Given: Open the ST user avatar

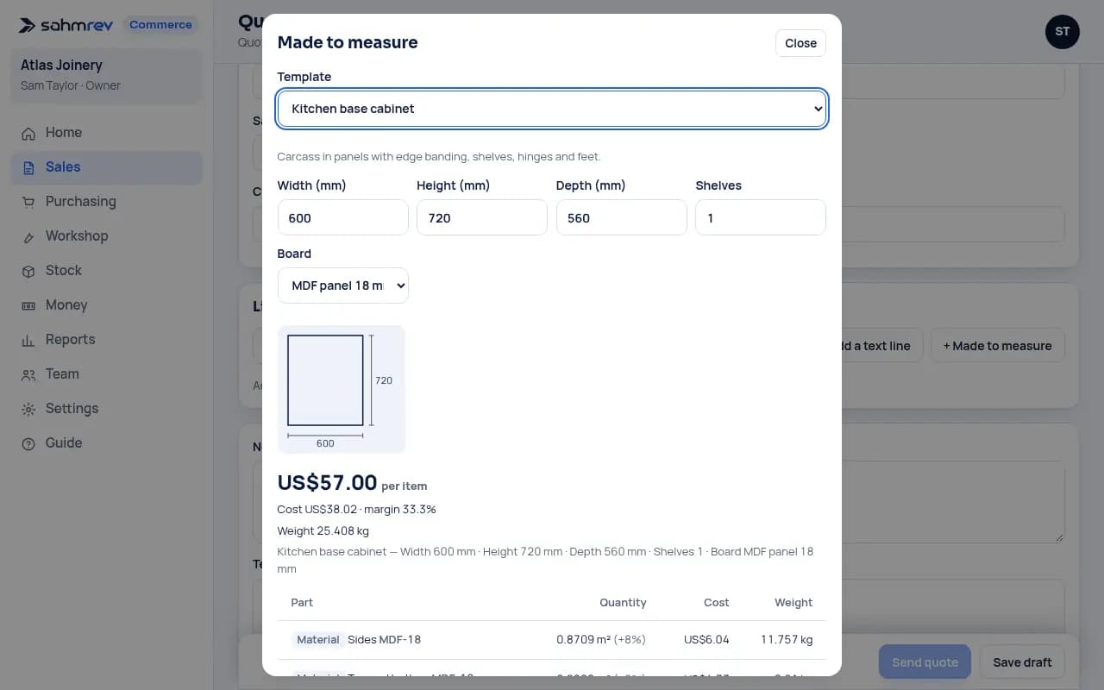Looking at the screenshot, I should click(1062, 32).
